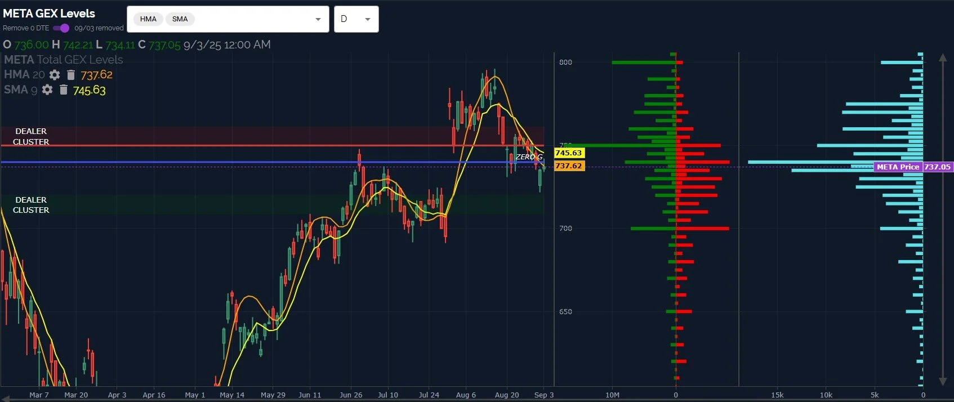Click the HMA value 737.62 in legend
The image size is (954, 402).
pos(96,75)
